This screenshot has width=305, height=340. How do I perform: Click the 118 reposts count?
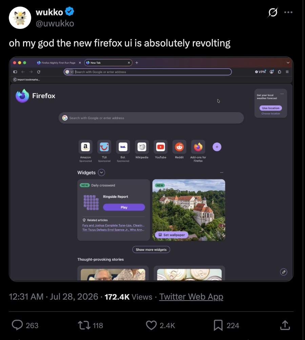click(x=98, y=325)
